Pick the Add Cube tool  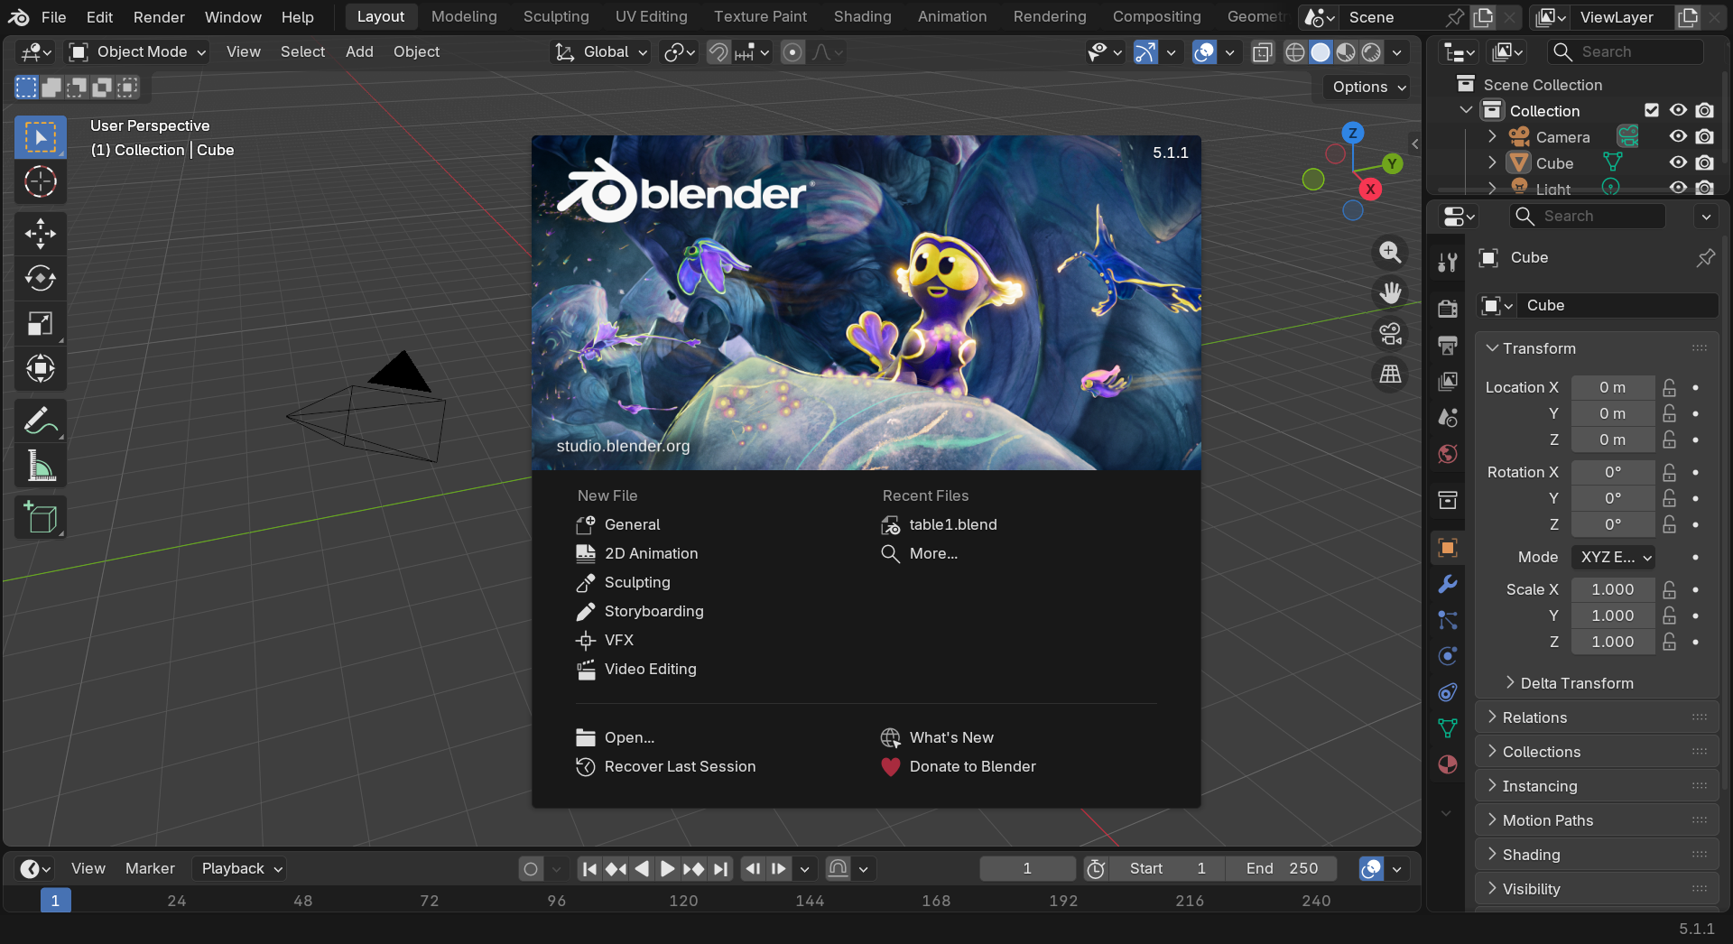(x=41, y=518)
